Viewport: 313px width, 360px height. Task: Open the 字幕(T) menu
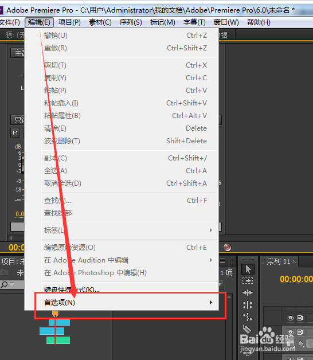(194, 22)
